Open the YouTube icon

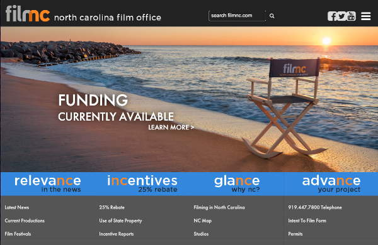(351, 16)
